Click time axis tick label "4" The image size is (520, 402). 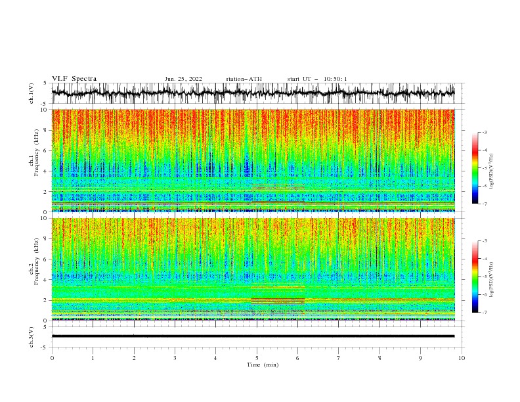[215, 358]
